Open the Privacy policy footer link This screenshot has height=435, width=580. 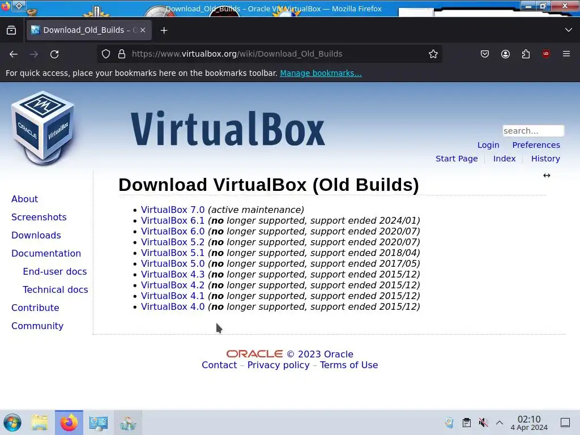[x=278, y=365]
